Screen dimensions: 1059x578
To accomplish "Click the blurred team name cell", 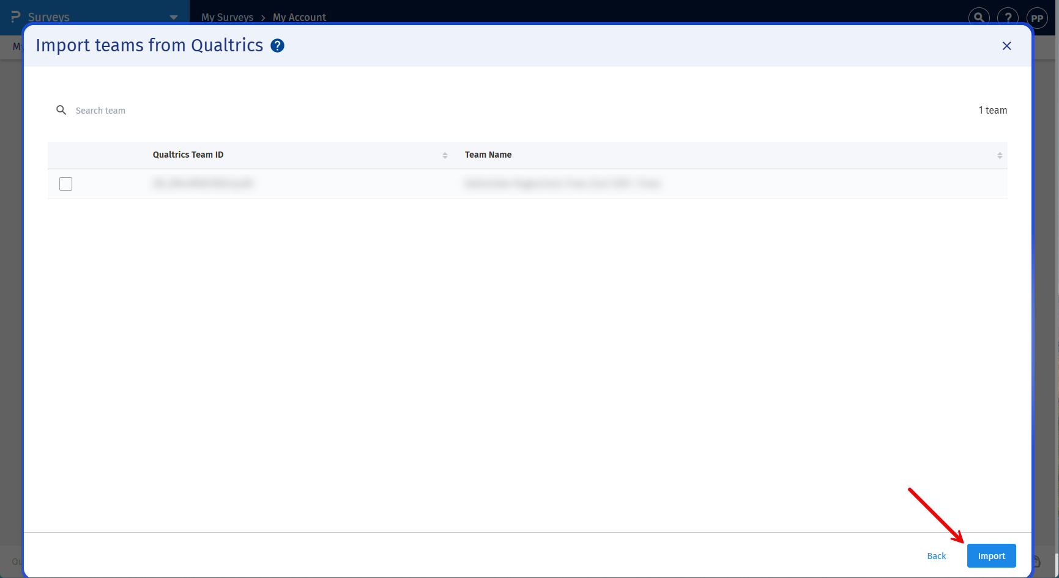I will 562,183.
